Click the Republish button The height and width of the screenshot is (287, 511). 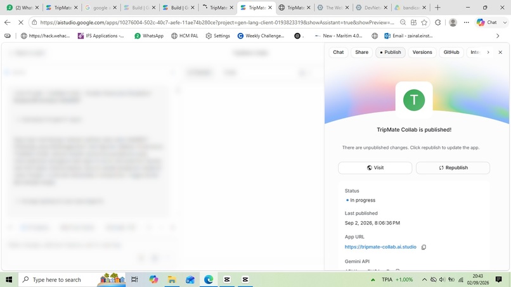(453, 168)
